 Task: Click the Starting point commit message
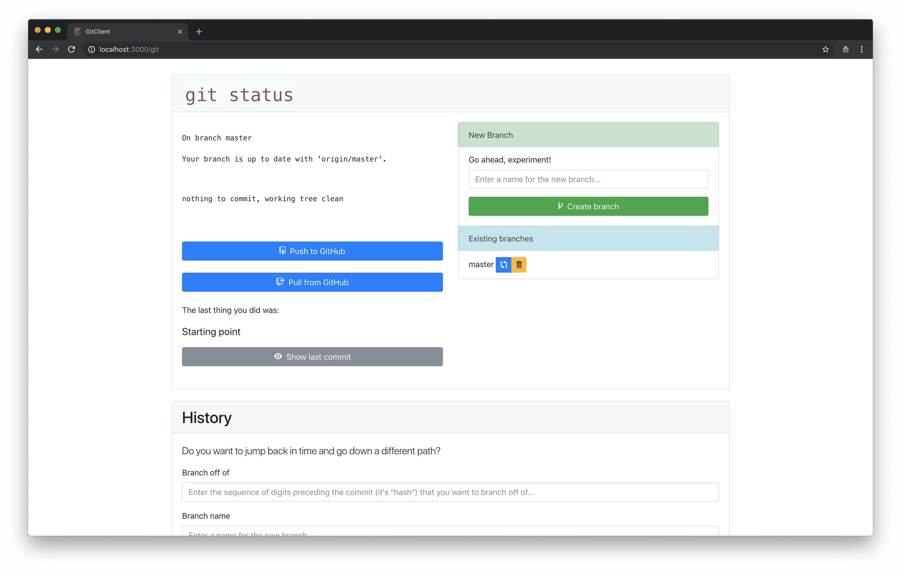pos(211,332)
